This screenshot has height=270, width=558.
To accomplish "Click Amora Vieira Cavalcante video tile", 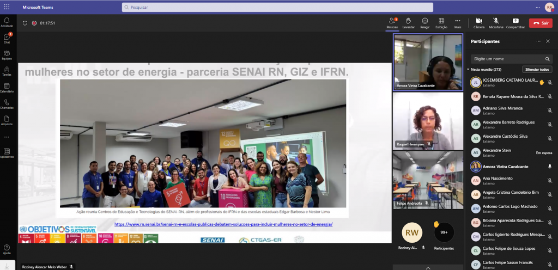I will click(428, 62).
